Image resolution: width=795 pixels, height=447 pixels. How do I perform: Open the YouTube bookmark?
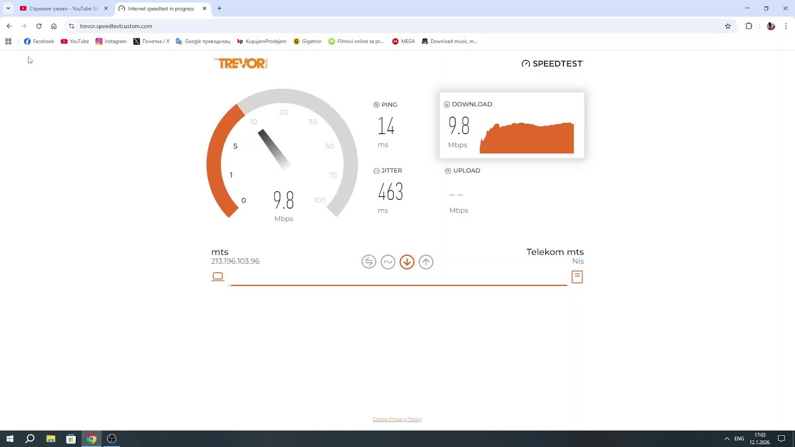[x=75, y=42]
